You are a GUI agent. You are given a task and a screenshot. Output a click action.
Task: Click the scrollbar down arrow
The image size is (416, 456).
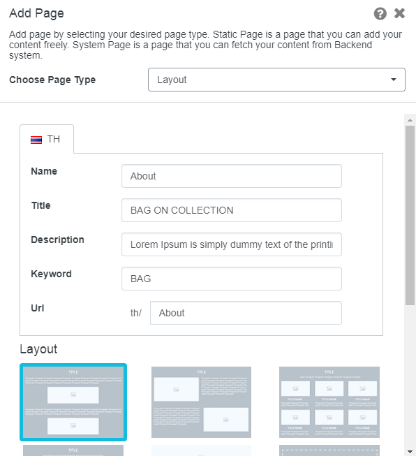pos(410,452)
